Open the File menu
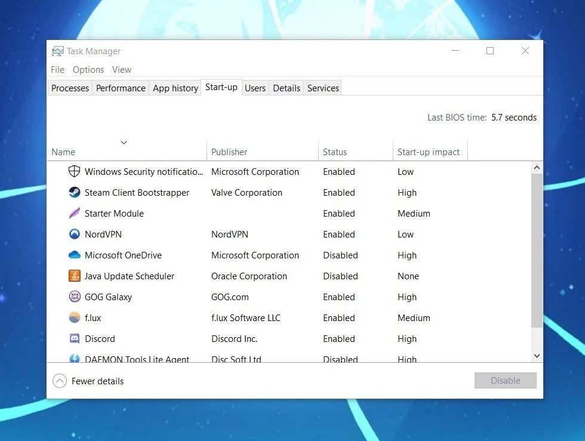The height and width of the screenshot is (441, 585). (57, 70)
